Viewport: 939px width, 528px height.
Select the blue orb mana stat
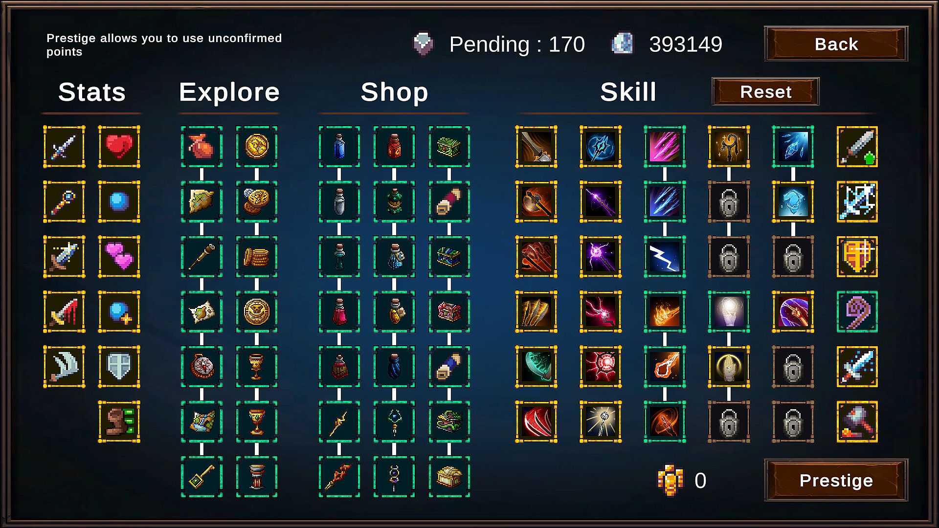[x=119, y=201]
